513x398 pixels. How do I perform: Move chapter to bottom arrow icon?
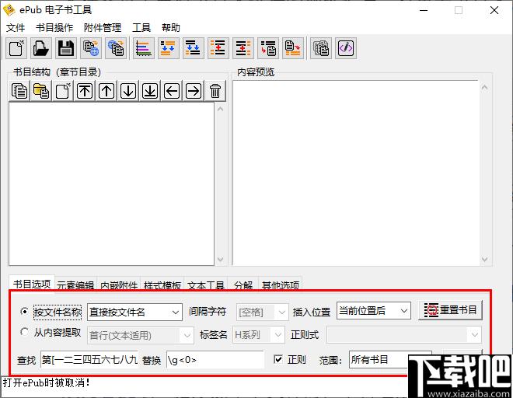click(x=150, y=91)
